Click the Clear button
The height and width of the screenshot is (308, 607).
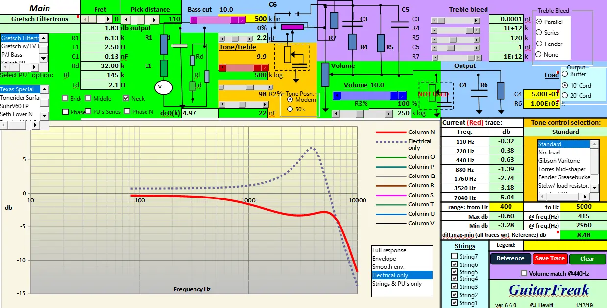[587, 259]
